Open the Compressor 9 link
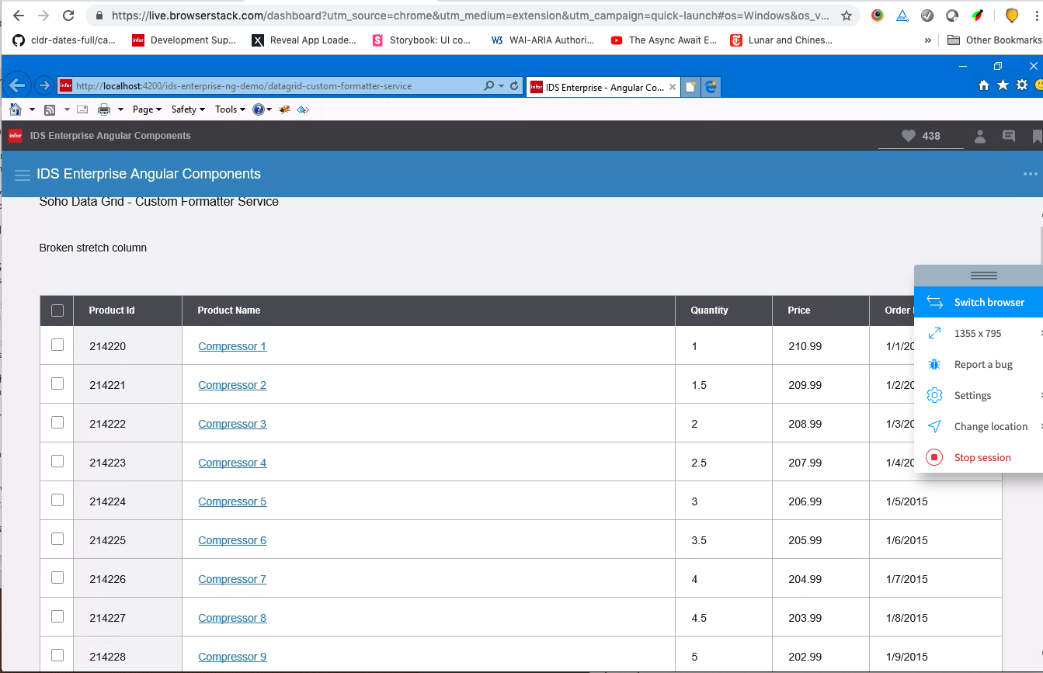Image resolution: width=1043 pixels, height=673 pixels. pyautogui.click(x=232, y=657)
